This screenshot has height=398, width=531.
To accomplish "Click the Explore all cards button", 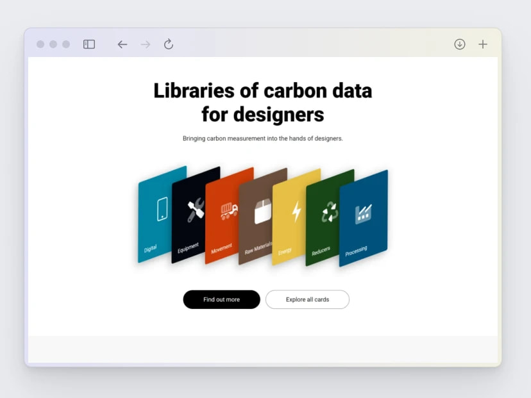I will [x=307, y=299].
